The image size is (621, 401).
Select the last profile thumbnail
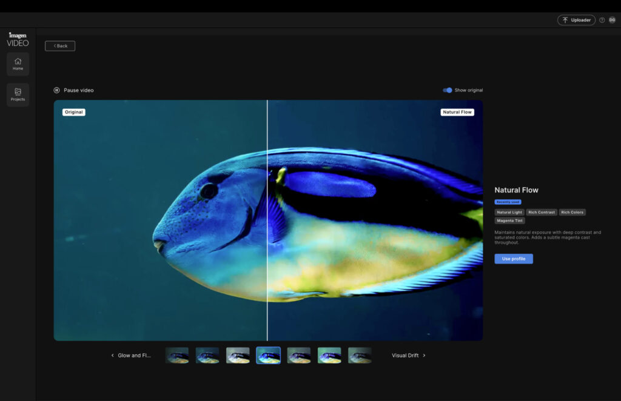pyautogui.click(x=360, y=356)
